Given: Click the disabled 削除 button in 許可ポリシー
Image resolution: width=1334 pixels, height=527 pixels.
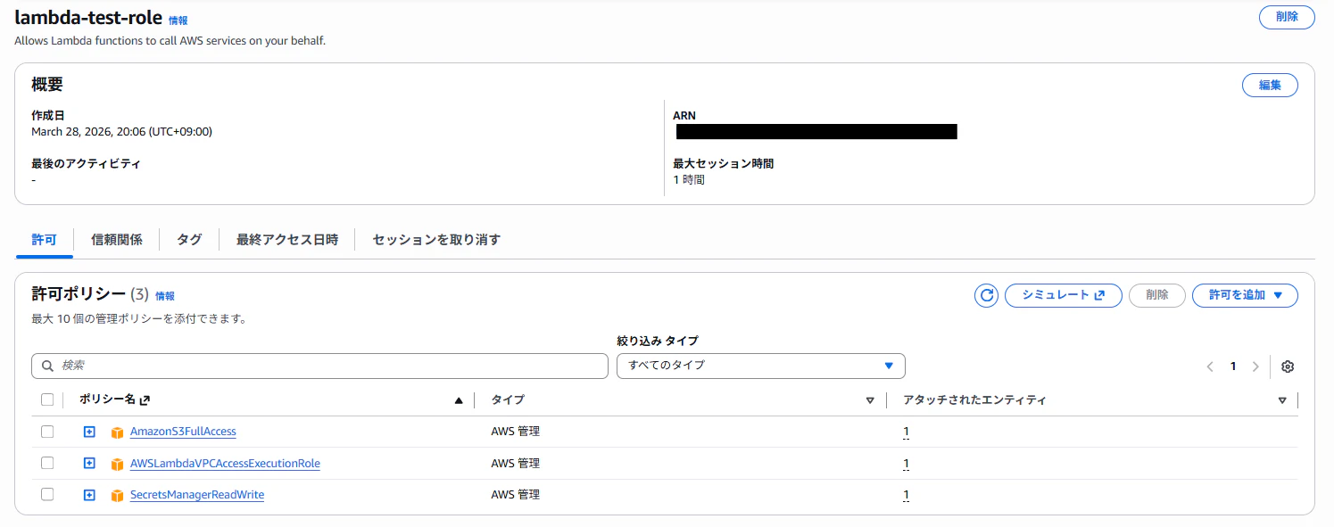Looking at the screenshot, I should [1157, 295].
